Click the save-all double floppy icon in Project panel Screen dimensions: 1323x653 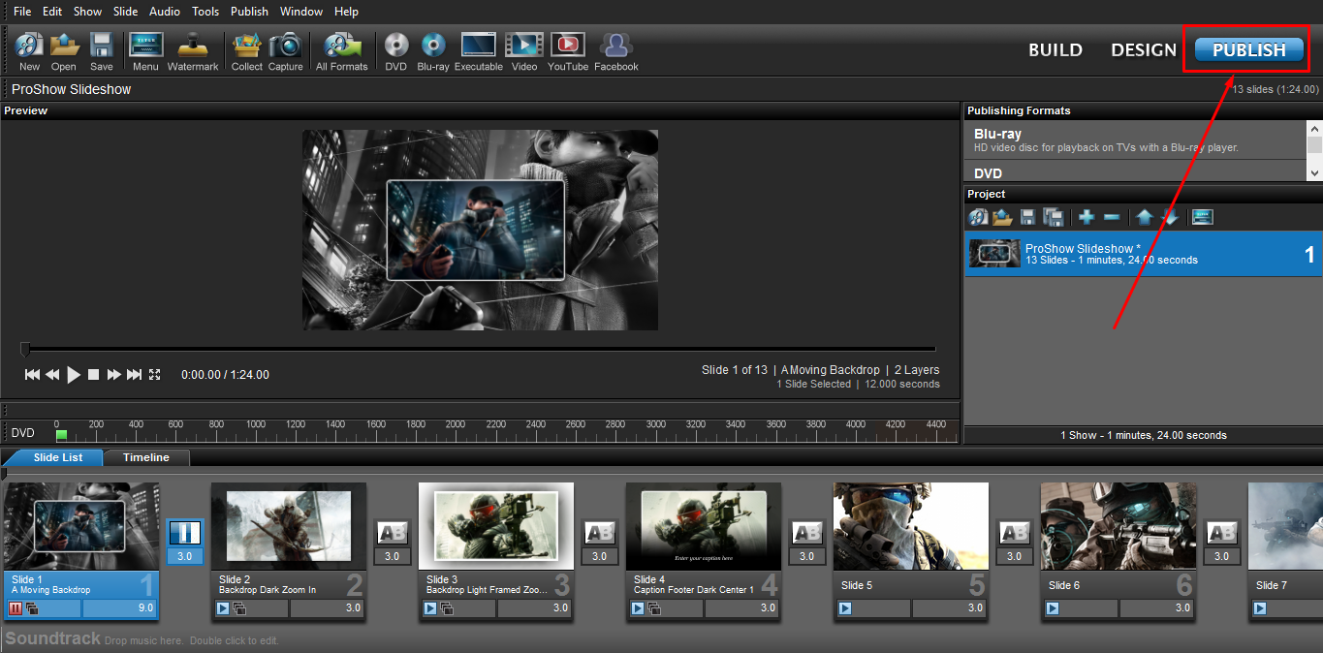point(1054,217)
